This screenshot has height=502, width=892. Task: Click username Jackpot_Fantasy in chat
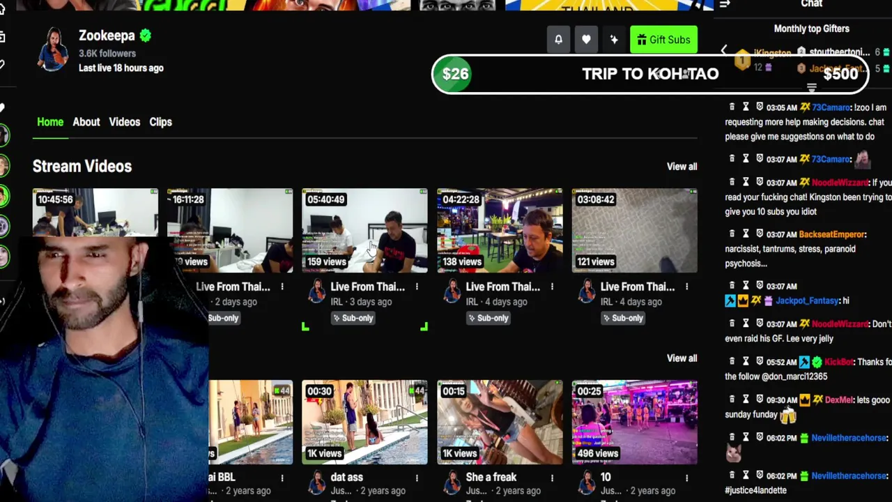(x=807, y=301)
